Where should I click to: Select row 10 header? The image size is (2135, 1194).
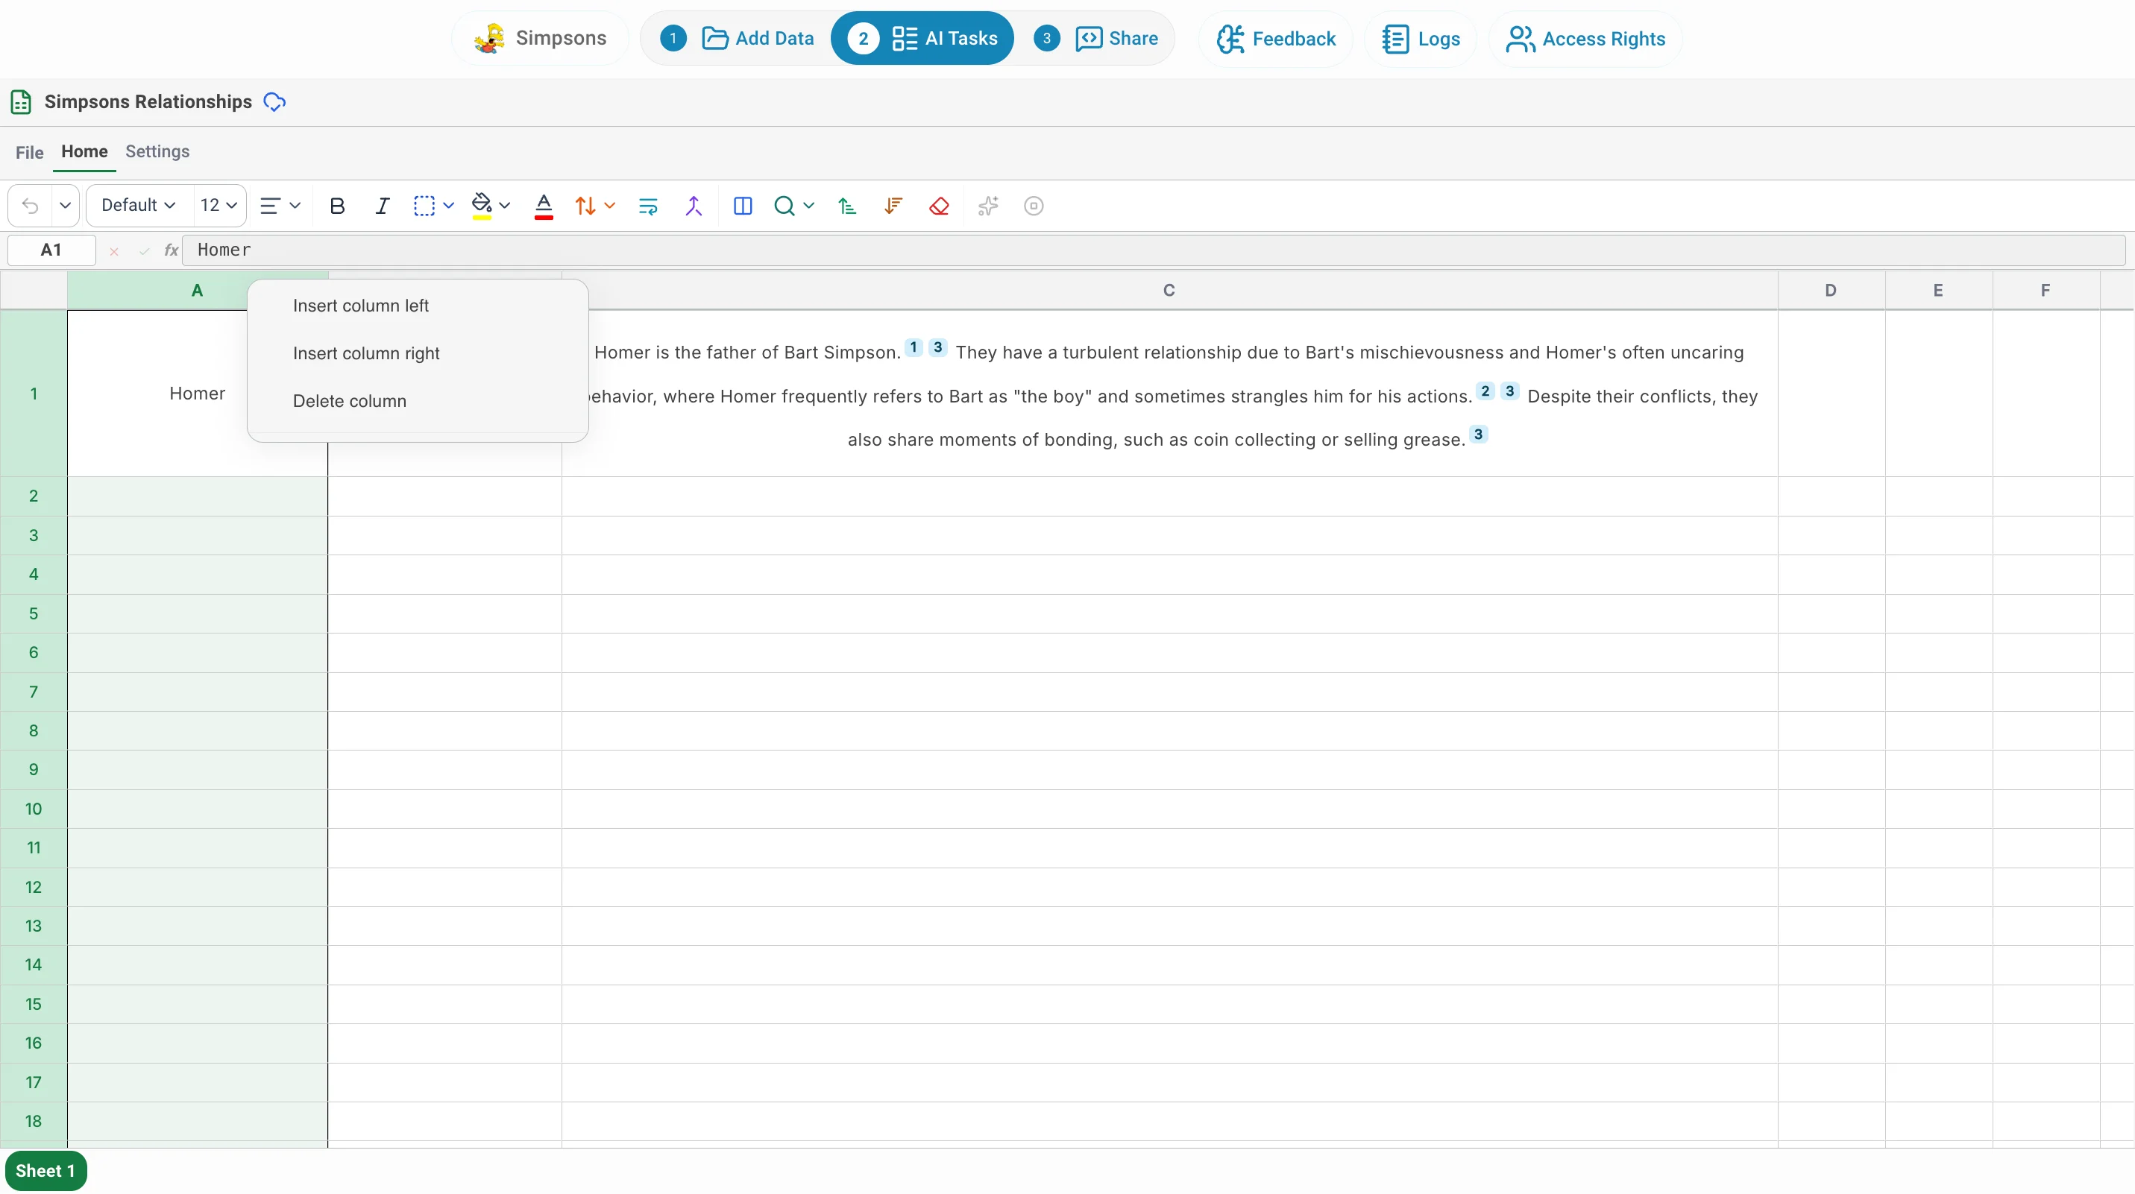33,809
